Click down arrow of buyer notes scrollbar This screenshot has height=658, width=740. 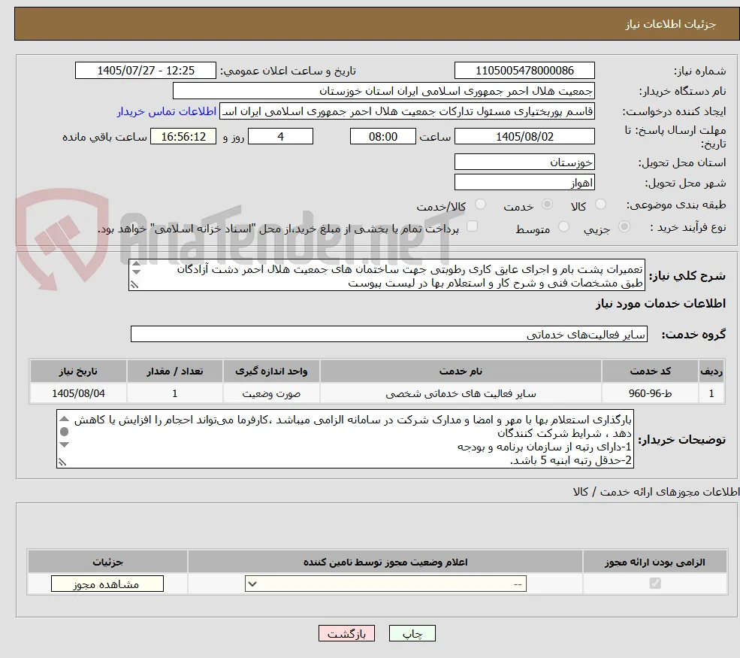[65, 444]
